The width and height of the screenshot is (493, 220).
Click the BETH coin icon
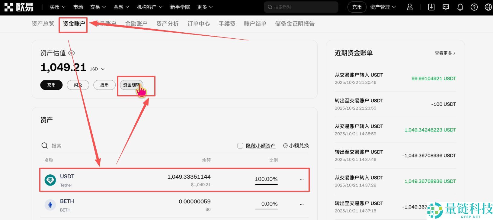[50, 205]
